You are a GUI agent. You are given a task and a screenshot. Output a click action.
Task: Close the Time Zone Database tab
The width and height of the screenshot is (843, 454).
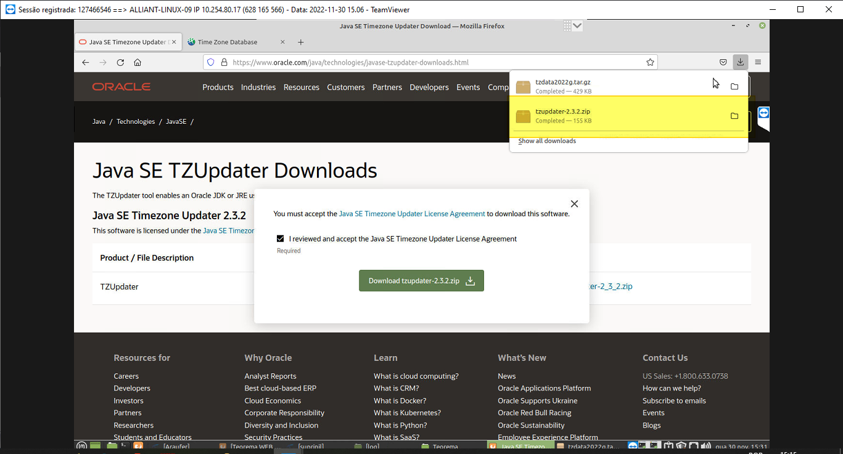pyautogui.click(x=283, y=42)
